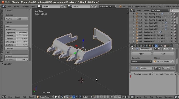Open the Object Mode dropdown
The image size is (179, 99).
tap(45, 97)
